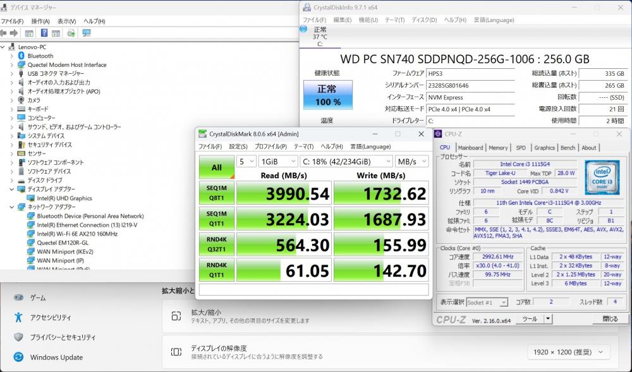The image size is (632, 372).
Task: Click the back arrow in Device Manager toolbar
Action: 4,33
